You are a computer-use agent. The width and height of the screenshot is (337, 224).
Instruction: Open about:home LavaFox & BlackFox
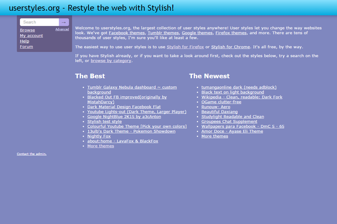[123, 141]
